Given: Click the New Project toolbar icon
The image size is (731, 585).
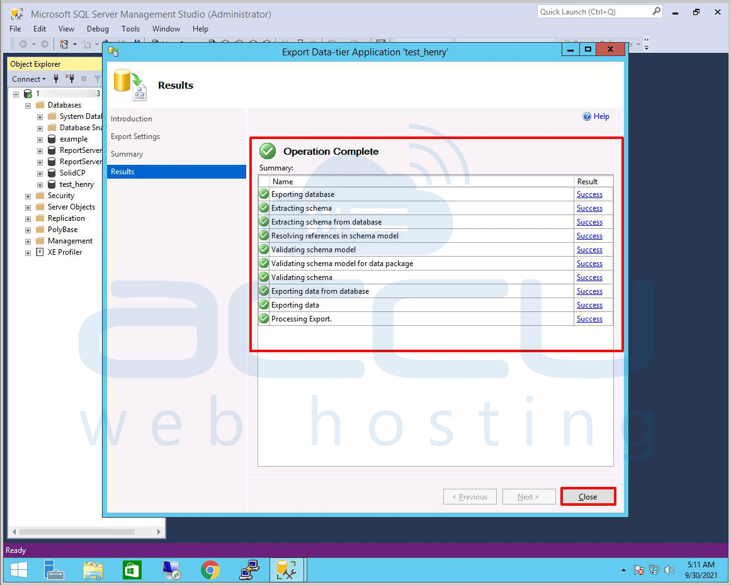Looking at the screenshot, I should click(64, 44).
